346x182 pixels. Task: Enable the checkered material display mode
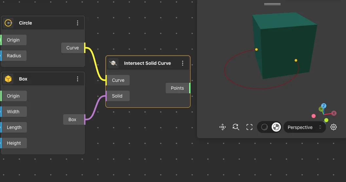coord(276,127)
